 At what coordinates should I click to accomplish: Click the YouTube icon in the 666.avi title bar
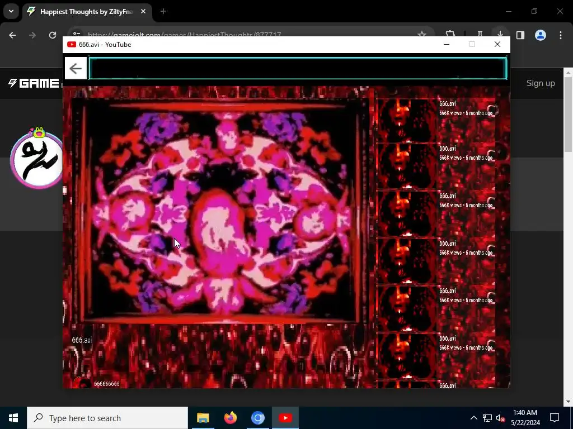pos(72,45)
